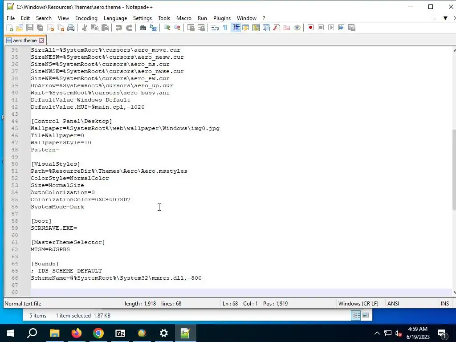
Task: Start macro recording with the red dot
Action: point(310,28)
